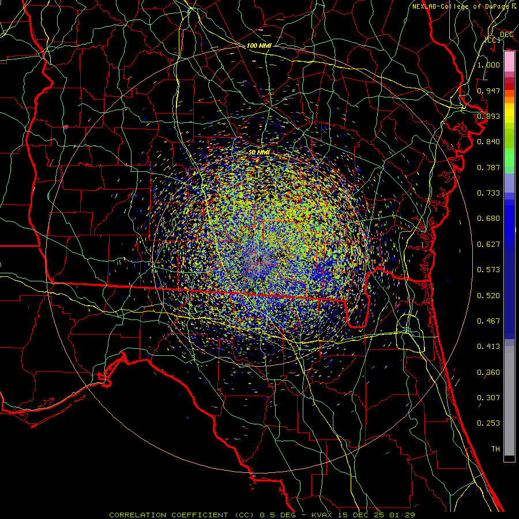Image resolution: width=519 pixels, height=519 pixels.
Task: Pick the olive green swatch near 0.840
Action: (x=509, y=138)
